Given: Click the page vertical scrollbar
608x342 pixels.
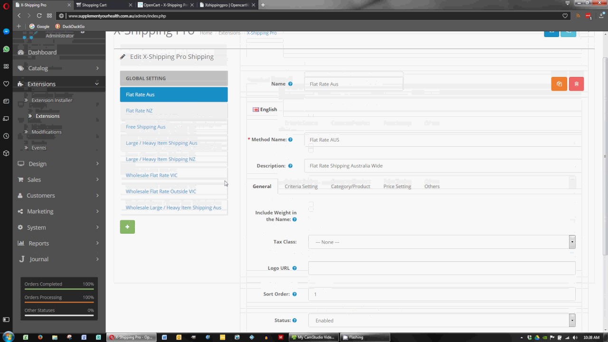Looking at the screenshot, I should (x=605, y=157).
